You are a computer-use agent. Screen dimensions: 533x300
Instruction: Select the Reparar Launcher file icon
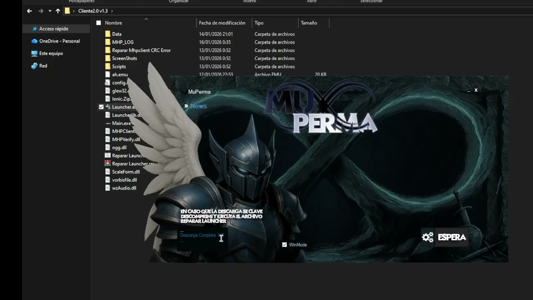(108, 155)
